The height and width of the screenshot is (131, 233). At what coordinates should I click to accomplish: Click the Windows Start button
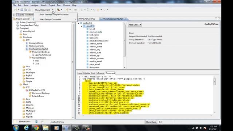pos(16,128)
